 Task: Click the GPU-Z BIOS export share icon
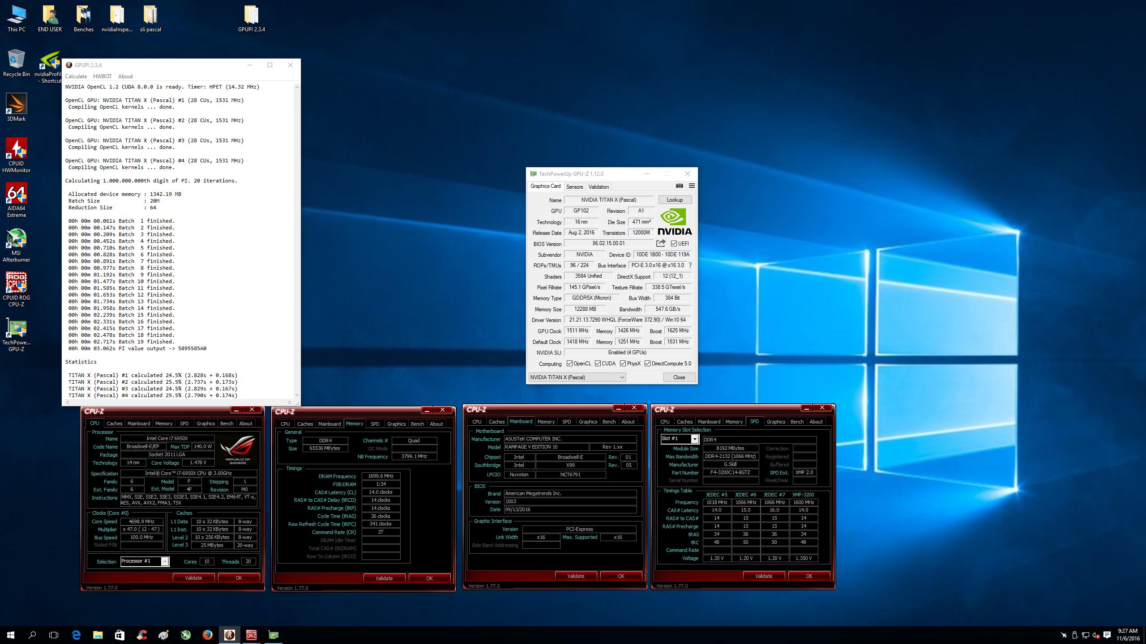(661, 243)
